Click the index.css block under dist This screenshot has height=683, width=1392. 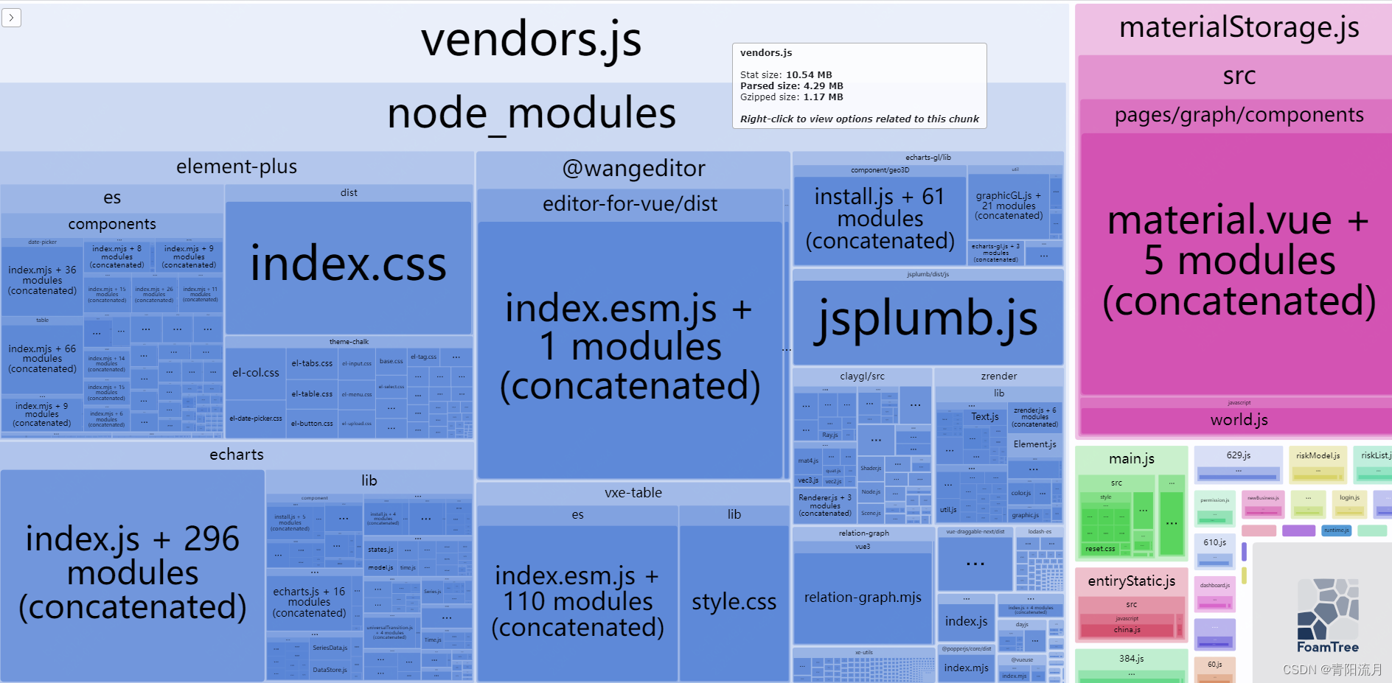coord(349,265)
